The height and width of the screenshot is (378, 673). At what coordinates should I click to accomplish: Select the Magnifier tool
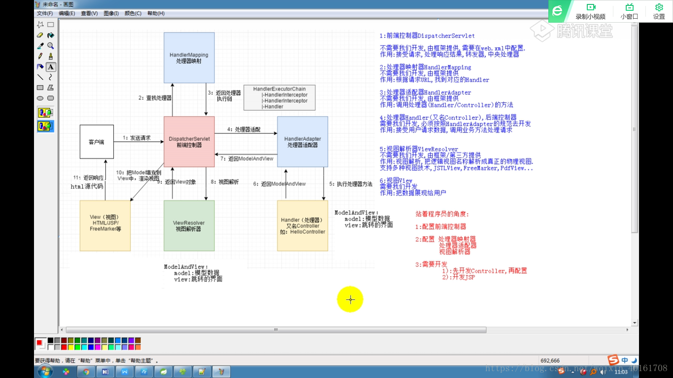tap(51, 46)
